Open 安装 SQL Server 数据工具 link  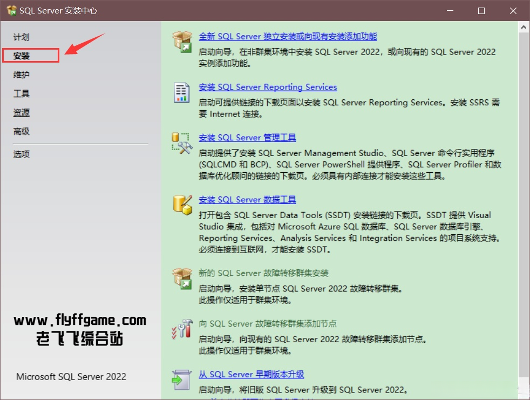pyautogui.click(x=247, y=200)
